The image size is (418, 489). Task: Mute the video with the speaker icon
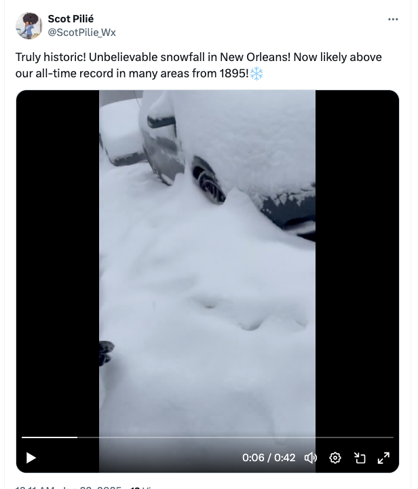click(x=310, y=458)
